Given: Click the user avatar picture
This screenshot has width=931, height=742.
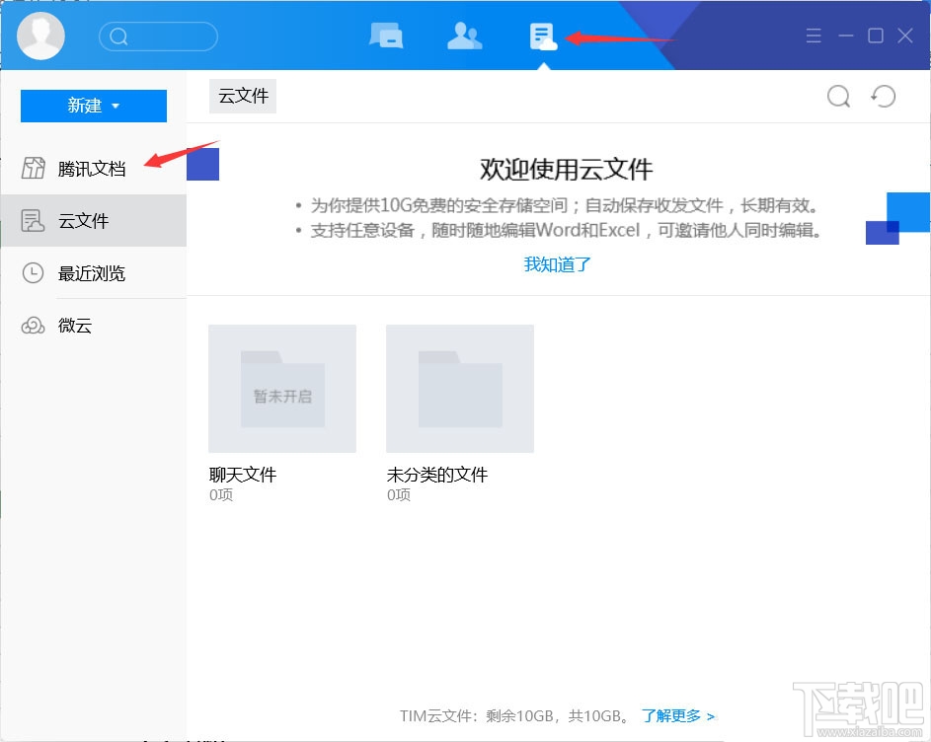Looking at the screenshot, I should (39, 36).
